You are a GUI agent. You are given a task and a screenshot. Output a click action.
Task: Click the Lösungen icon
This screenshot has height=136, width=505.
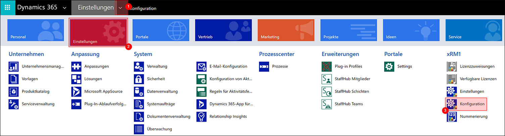click(x=76, y=79)
